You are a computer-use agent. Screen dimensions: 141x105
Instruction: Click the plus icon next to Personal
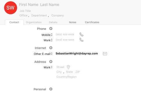51,89
